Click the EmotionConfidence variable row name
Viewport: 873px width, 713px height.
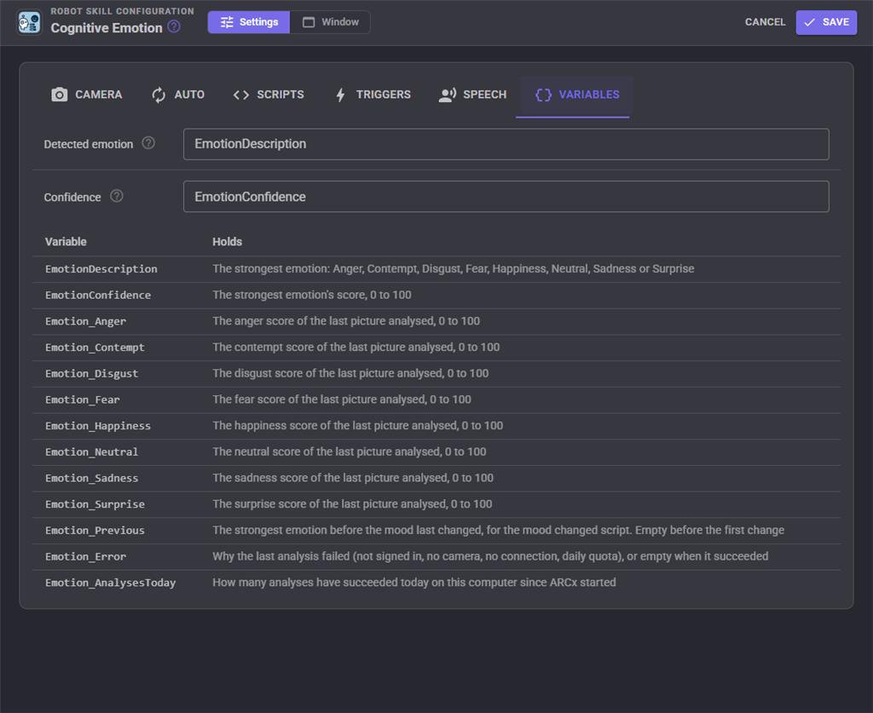pyautogui.click(x=98, y=296)
